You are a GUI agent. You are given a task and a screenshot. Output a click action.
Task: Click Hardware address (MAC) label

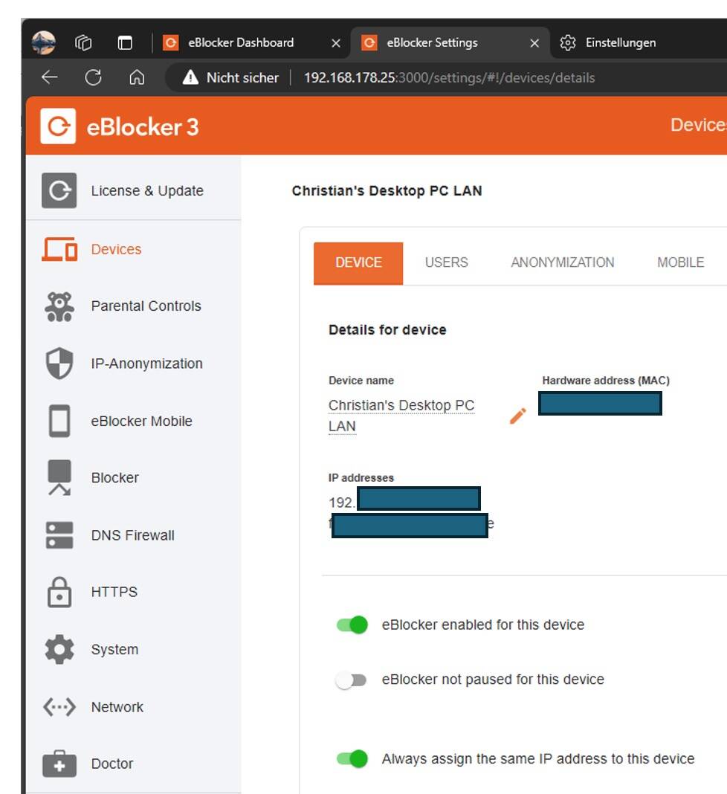(x=606, y=381)
